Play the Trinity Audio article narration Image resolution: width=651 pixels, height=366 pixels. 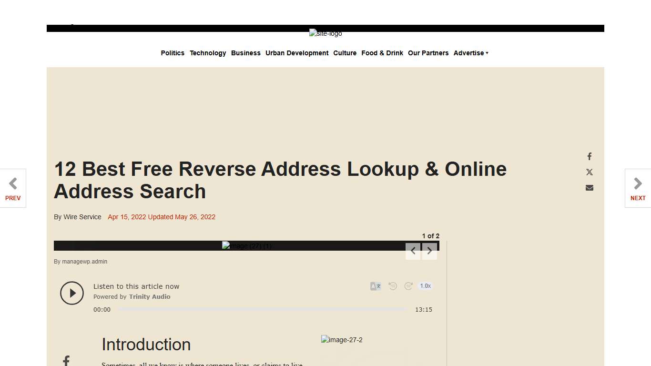[x=72, y=293]
